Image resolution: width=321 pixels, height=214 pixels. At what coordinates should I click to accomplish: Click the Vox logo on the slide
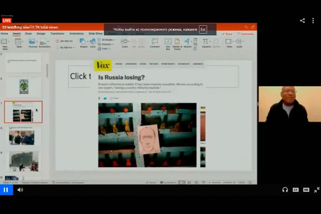point(103,65)
